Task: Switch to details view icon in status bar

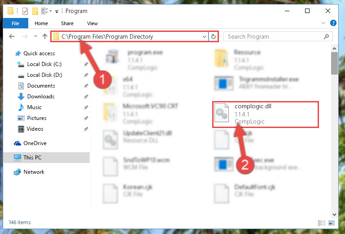Action: (x=322, y=223)
